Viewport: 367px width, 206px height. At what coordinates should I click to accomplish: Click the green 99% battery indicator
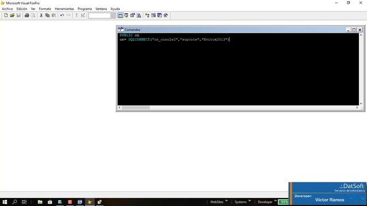(x=283, y=202)
